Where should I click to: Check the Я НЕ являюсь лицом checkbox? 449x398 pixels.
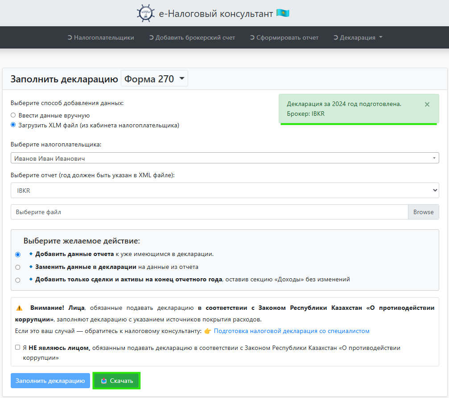[17, 347]
